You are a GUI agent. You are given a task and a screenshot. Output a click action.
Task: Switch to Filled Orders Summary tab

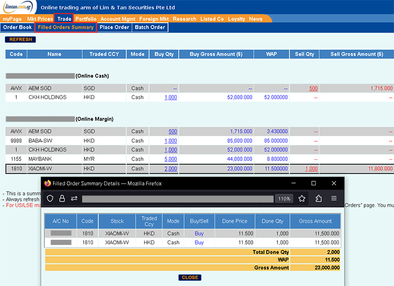66,27
